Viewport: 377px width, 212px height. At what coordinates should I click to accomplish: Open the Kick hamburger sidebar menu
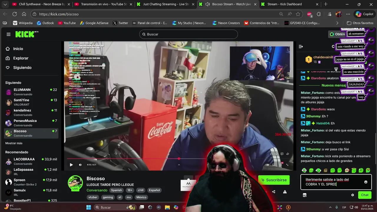pyautogui.click(x=9, y=34)
